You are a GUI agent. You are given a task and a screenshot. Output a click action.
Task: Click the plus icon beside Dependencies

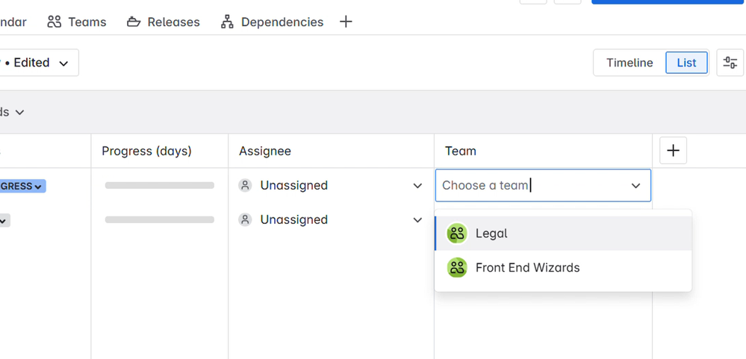(x=346, y=22)
